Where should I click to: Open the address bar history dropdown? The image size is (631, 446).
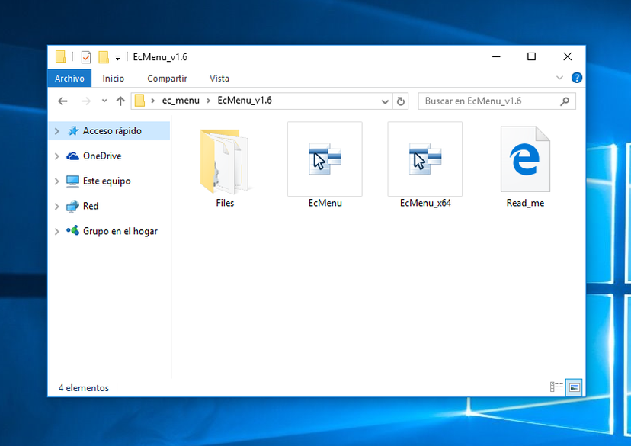[x=385, y=101]
